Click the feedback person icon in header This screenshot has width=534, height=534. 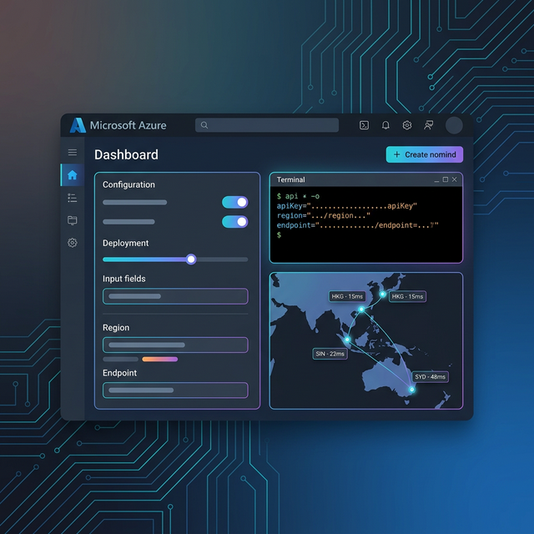point(429,125)
